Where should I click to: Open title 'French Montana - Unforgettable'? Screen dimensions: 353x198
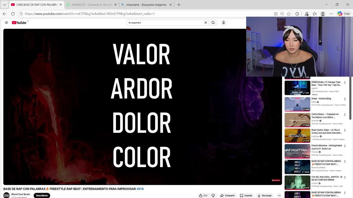coord(327,147)
